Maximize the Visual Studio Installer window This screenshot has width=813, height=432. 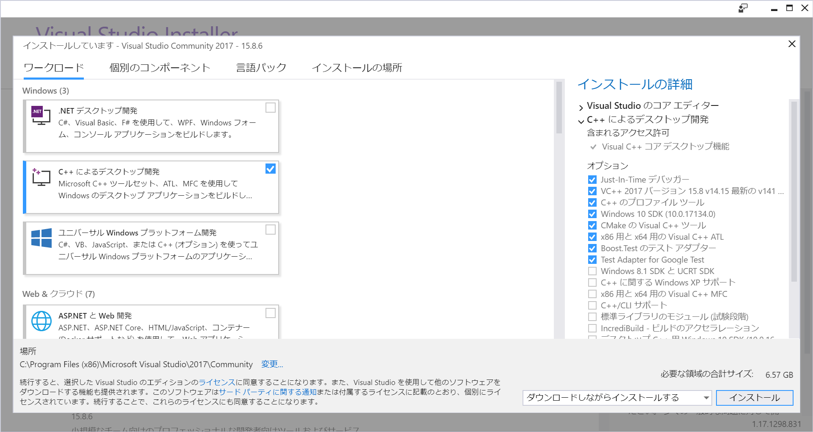click(x=789, y=8)
